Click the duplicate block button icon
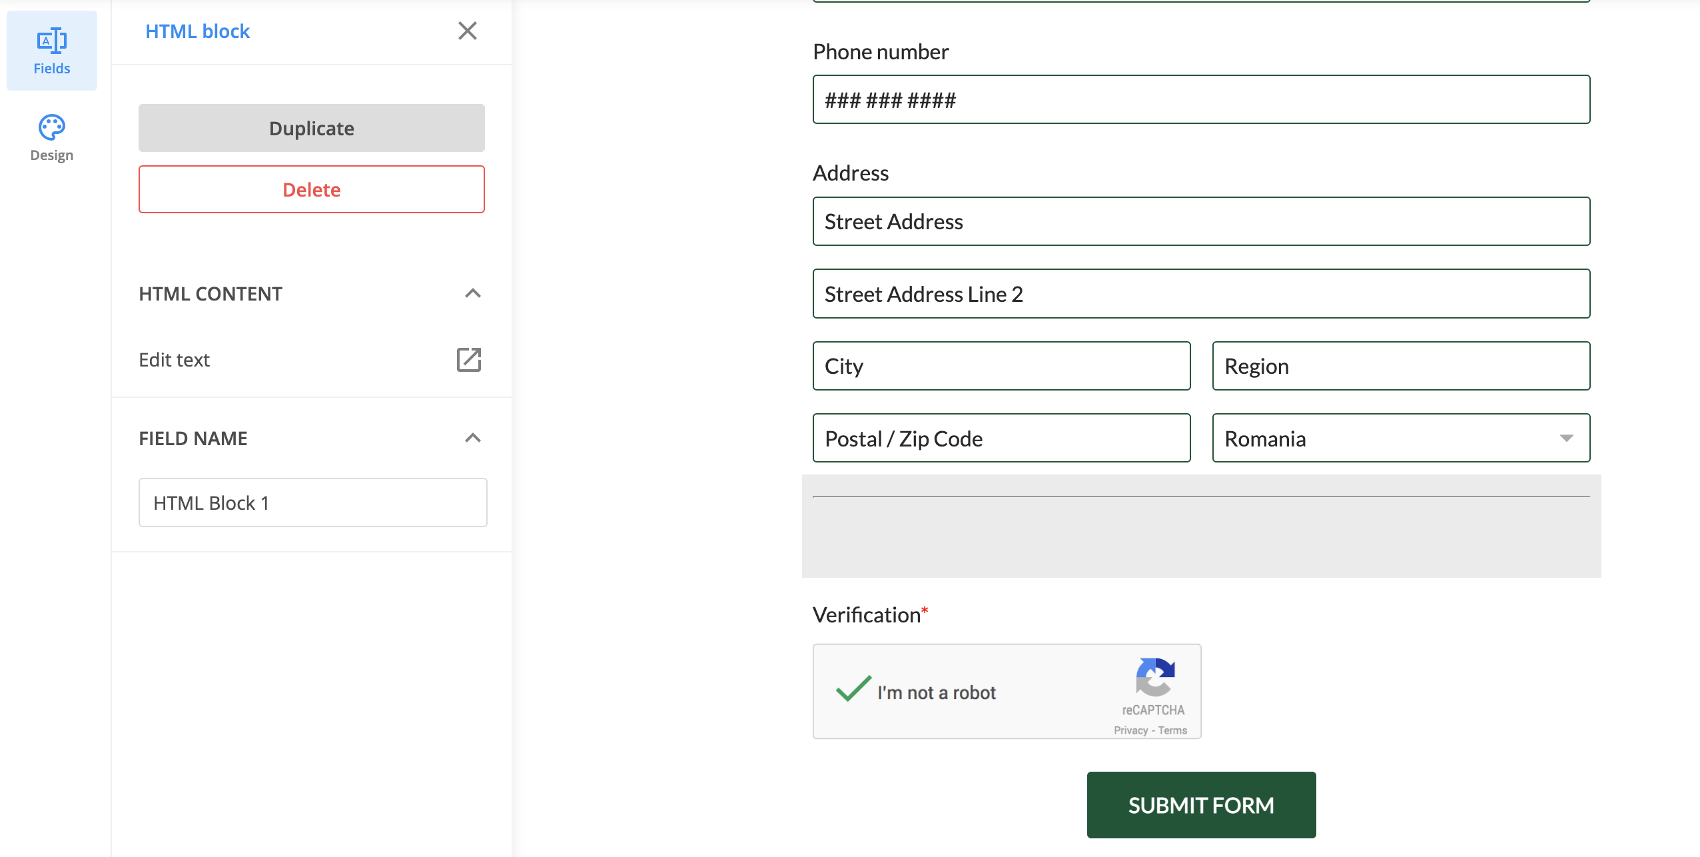This screenshot has height=857, width=1700. click(311, 128)
